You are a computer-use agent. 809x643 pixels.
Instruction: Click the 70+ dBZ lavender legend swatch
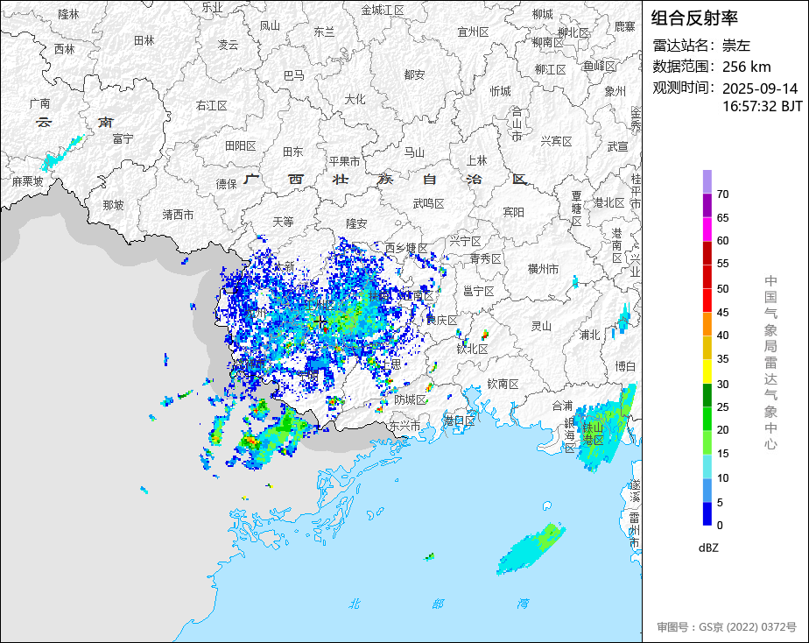707,181
